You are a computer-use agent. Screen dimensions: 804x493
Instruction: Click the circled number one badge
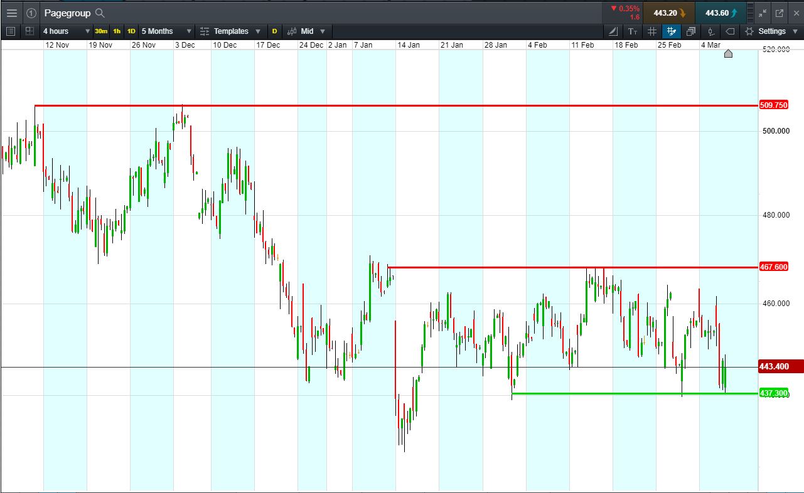pyautogui.click(x=31, y=13)
